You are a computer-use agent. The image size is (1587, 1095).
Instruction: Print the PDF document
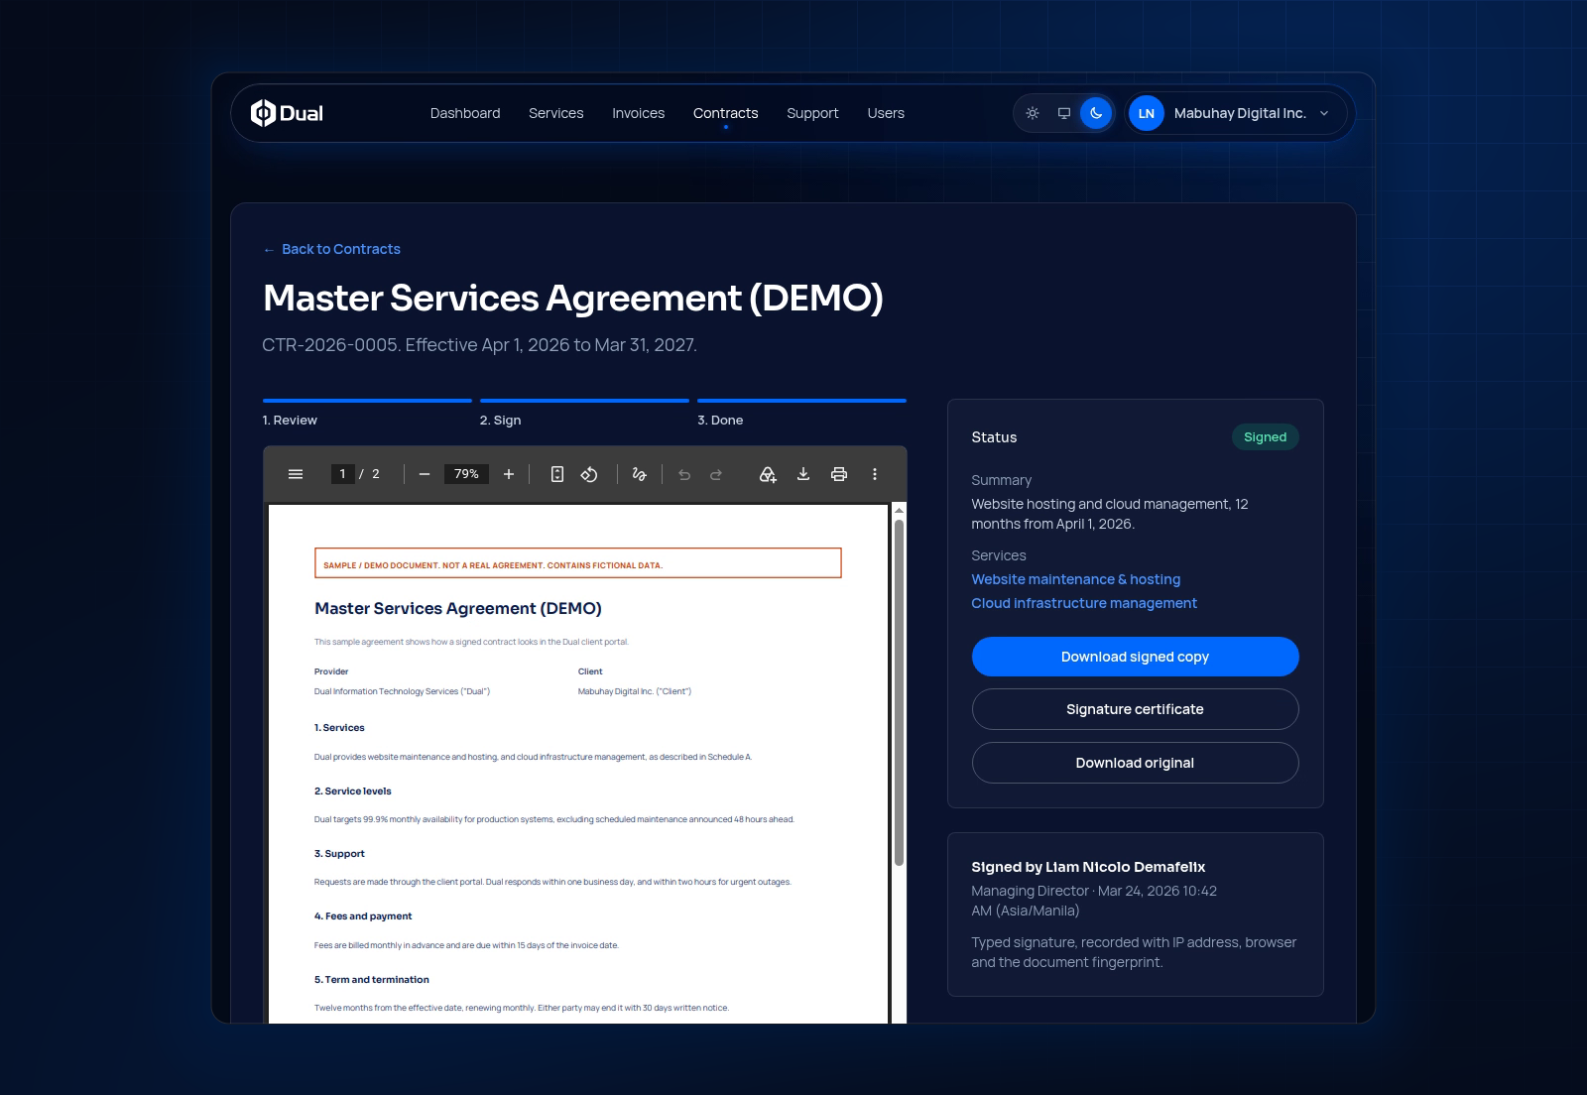[839, 474]
